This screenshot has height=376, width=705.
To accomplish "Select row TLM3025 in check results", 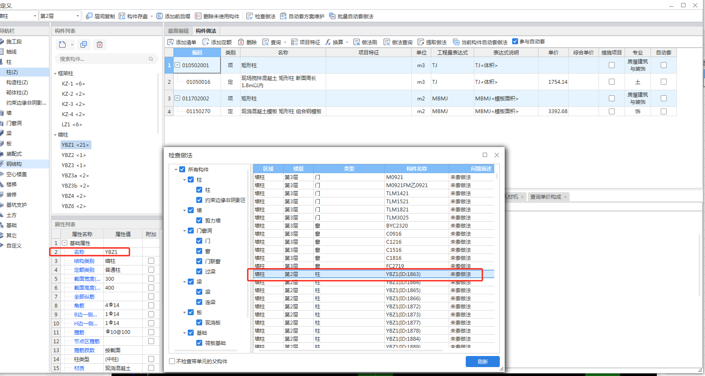I will pyautogui.click(x=374, y=218).
